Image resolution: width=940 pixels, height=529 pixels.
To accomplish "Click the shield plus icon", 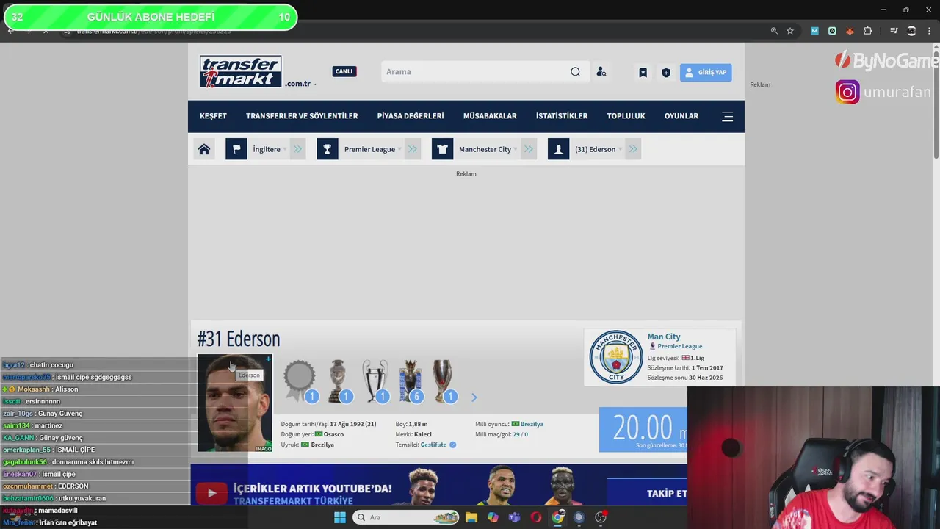I will coord(666,73).
